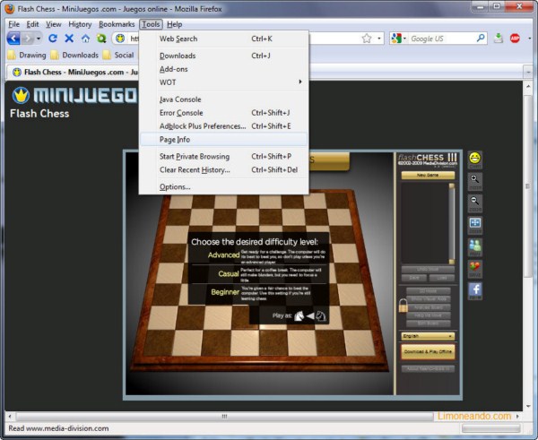Open Options from the Tools menu
Screen dimensions: 538x440
[x=223, y=187]
